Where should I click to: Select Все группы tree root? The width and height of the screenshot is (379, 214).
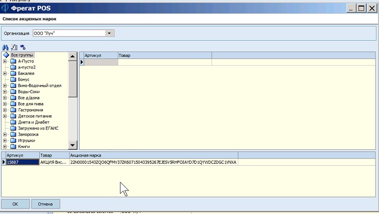coord(22,55)
